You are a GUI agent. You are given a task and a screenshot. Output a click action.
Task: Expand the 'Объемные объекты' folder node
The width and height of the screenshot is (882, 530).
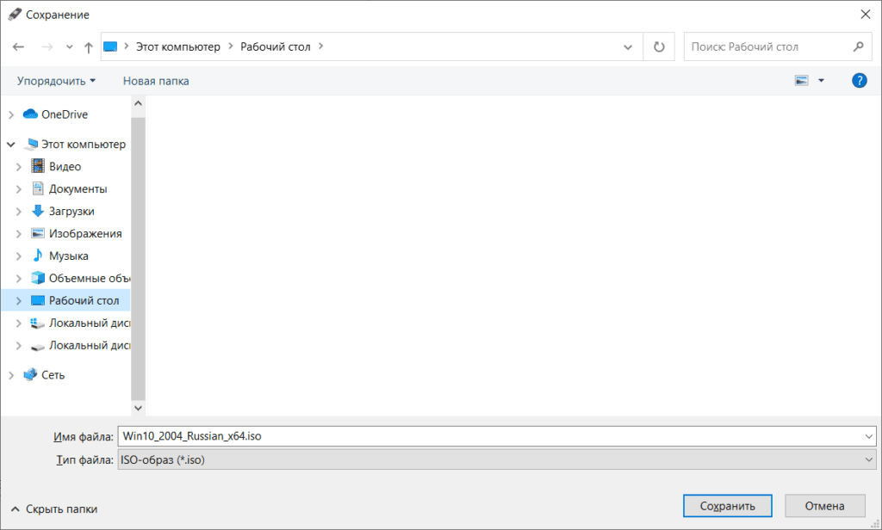click(x=19, y=278)
